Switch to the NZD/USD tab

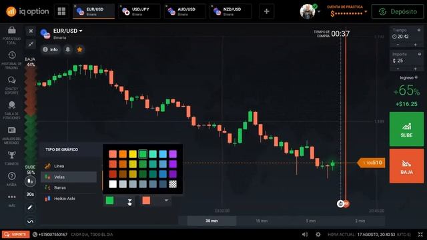(x=231, y=11)
